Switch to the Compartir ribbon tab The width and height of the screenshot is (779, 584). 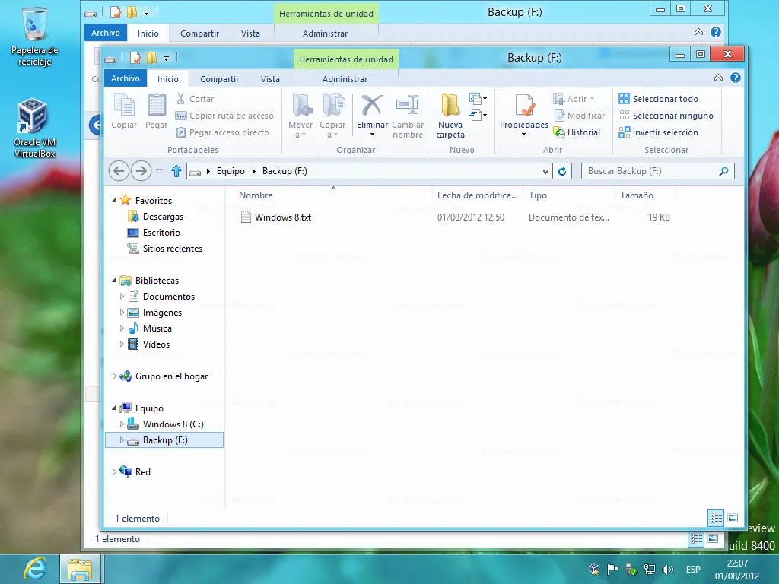219,79
